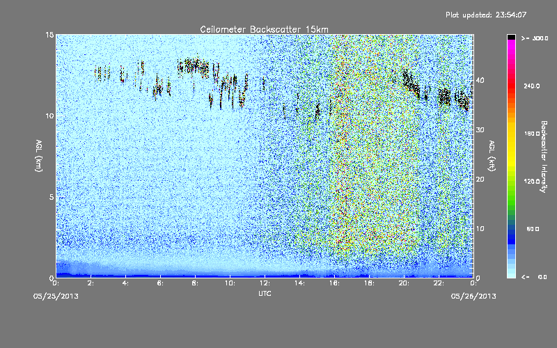This screenshot has height=348, width=557.
Task: Click the 'Ceilometer Backscatter 15km' plot title
Action: (x=264, y=29)
